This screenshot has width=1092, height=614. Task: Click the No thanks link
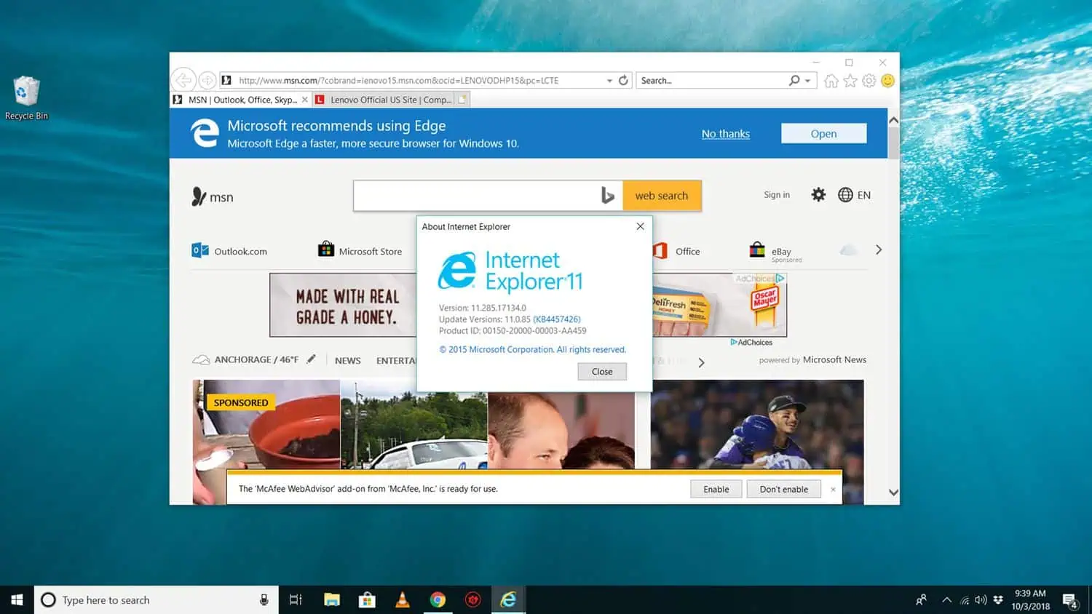click(x=725, y=134)
